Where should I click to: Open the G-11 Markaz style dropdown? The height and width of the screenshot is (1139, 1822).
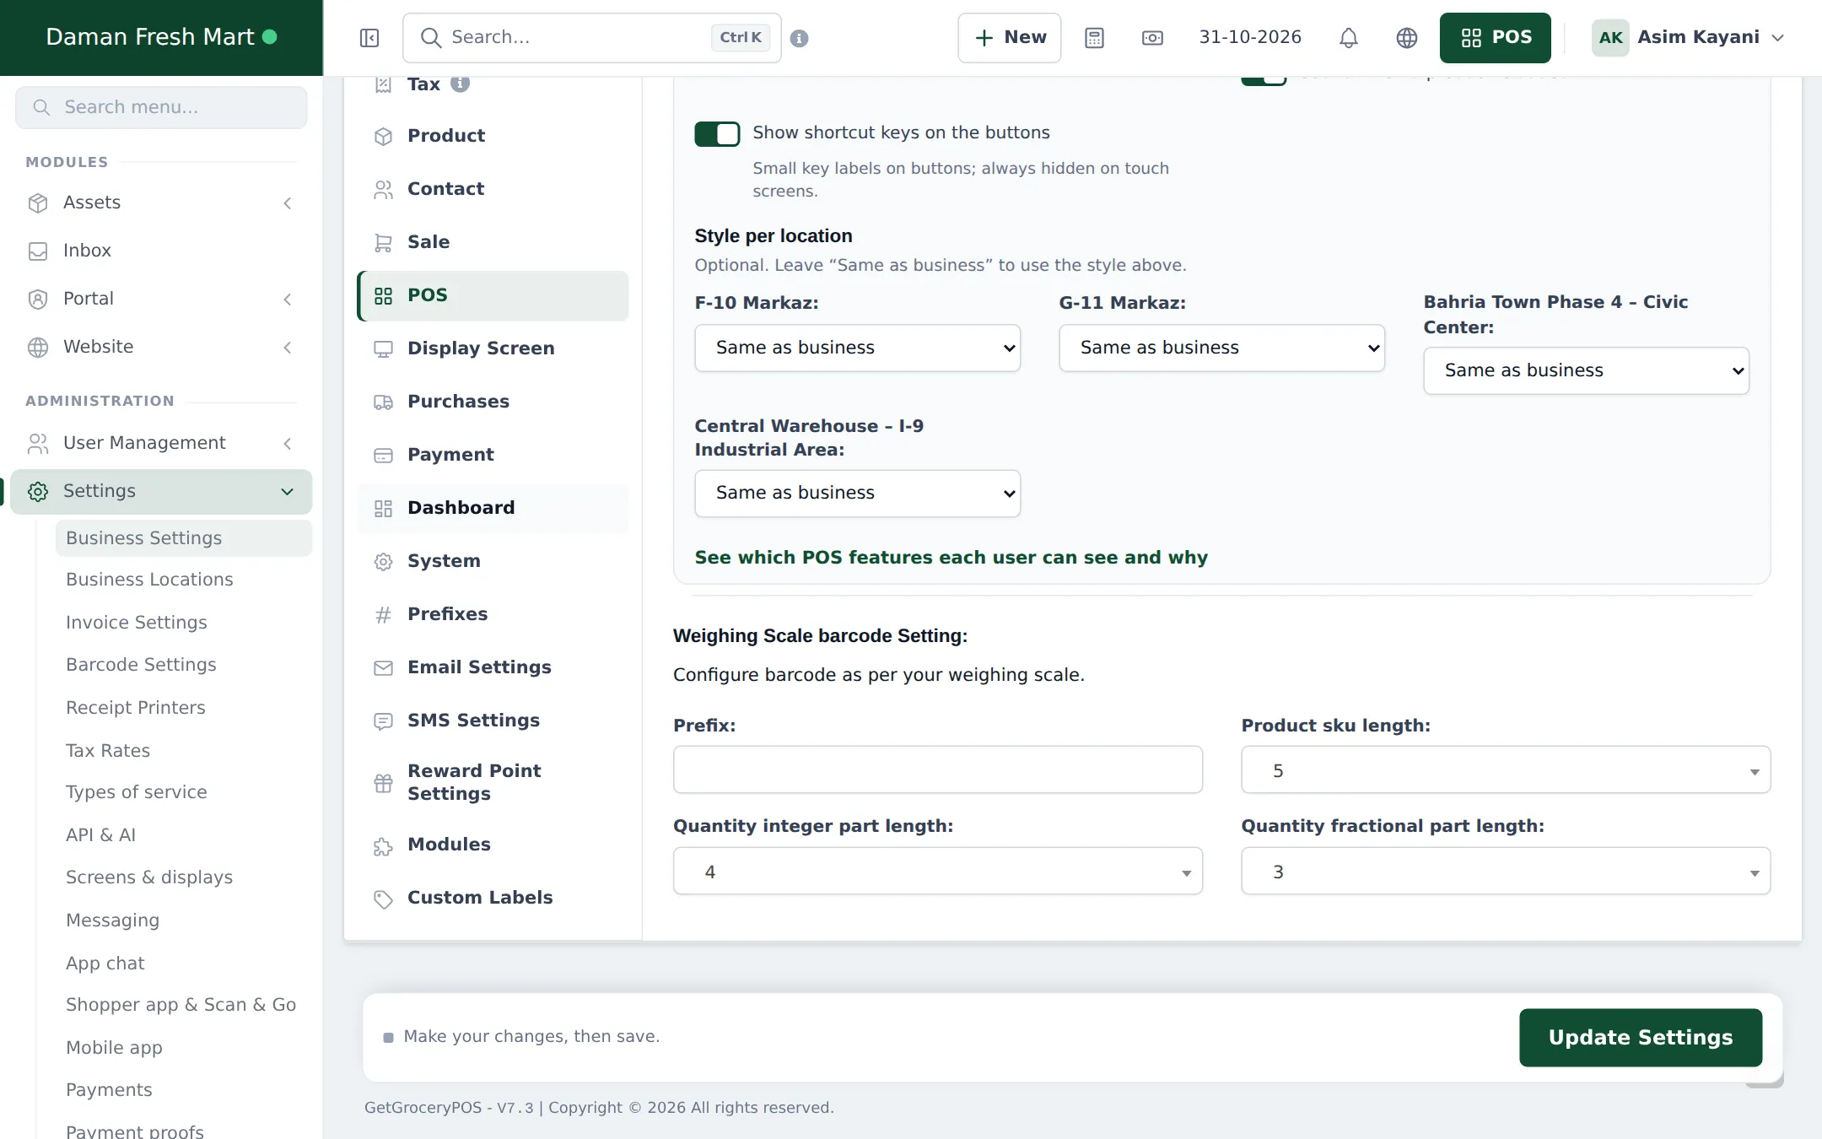pos(1221,348)
